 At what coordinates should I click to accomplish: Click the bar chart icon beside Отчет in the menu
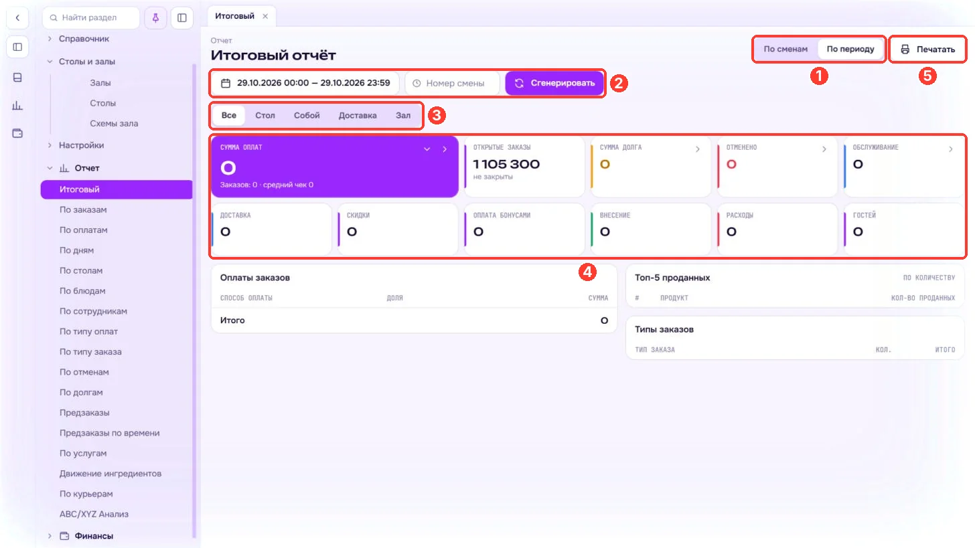tap(64, 168)
